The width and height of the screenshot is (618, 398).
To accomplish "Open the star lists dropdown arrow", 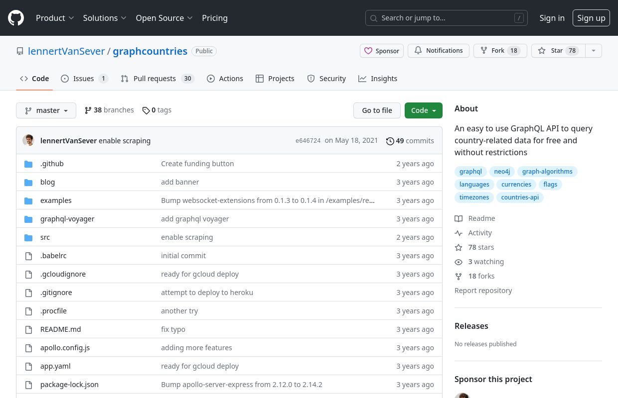I will click(x=593, y=51).
